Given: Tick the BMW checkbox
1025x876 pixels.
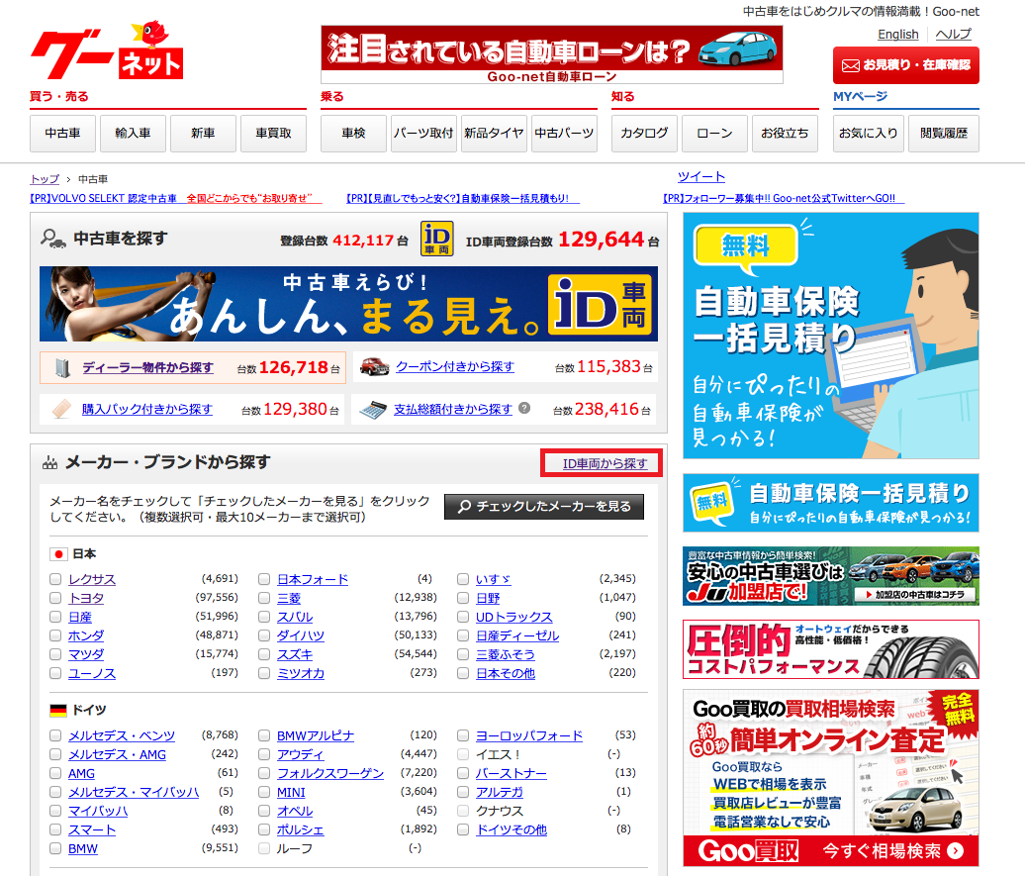Looking at the screenshot, I should tap(55, 848).
